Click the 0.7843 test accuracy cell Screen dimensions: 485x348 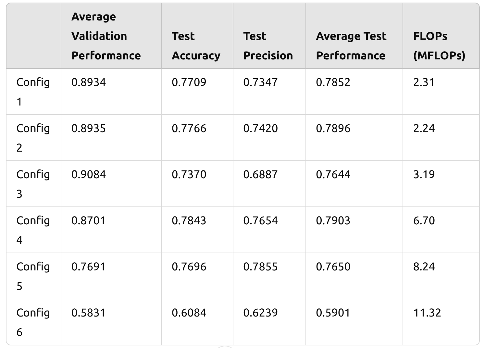click(x=189, y=221)
